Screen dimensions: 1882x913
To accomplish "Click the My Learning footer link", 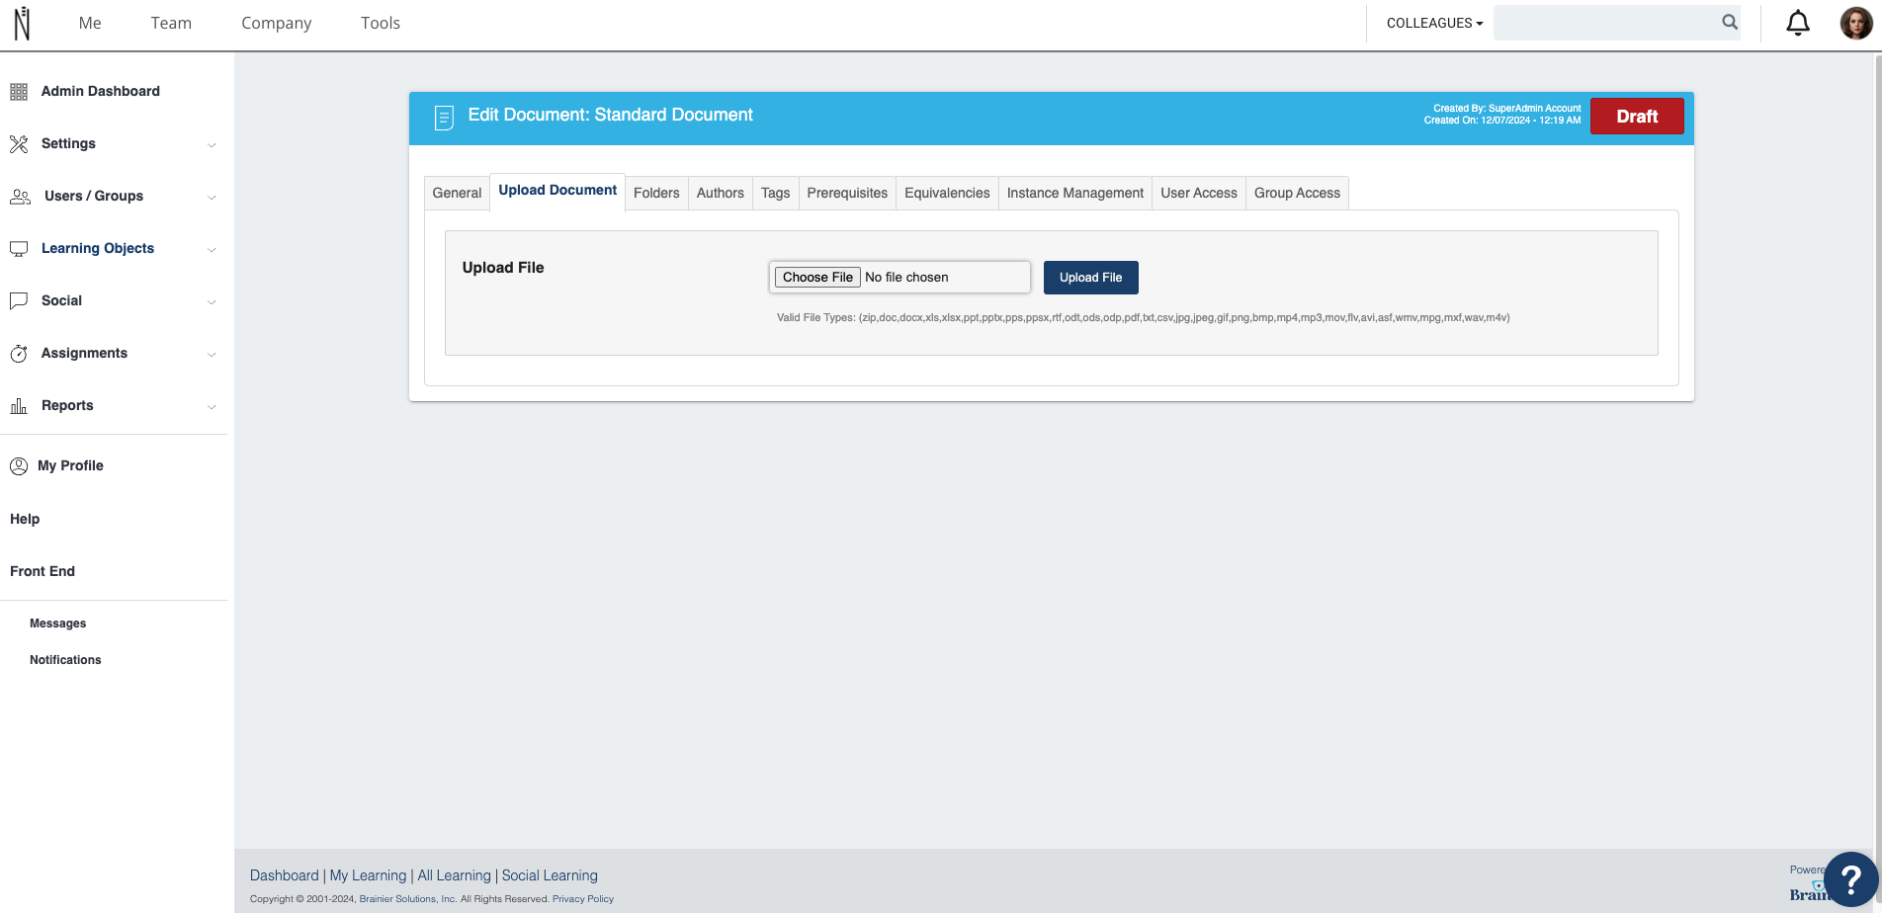I will coord(368,875).
